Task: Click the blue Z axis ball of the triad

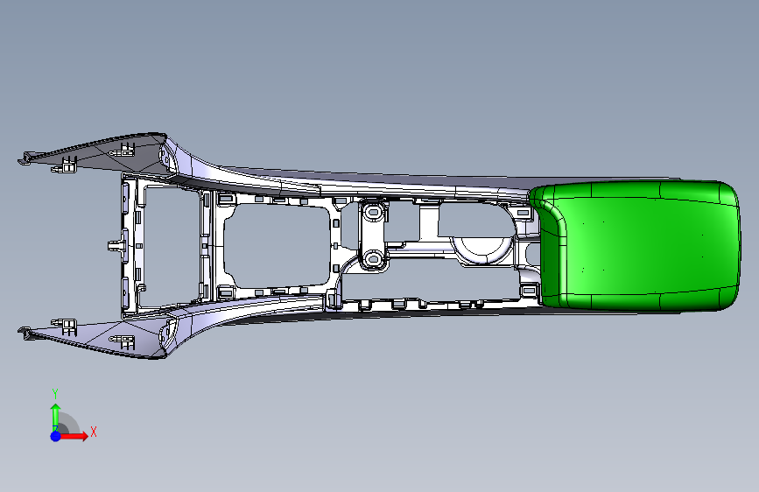Action: [55, 436]
